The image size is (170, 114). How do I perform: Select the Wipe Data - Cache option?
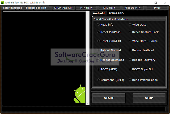[143, 41]
